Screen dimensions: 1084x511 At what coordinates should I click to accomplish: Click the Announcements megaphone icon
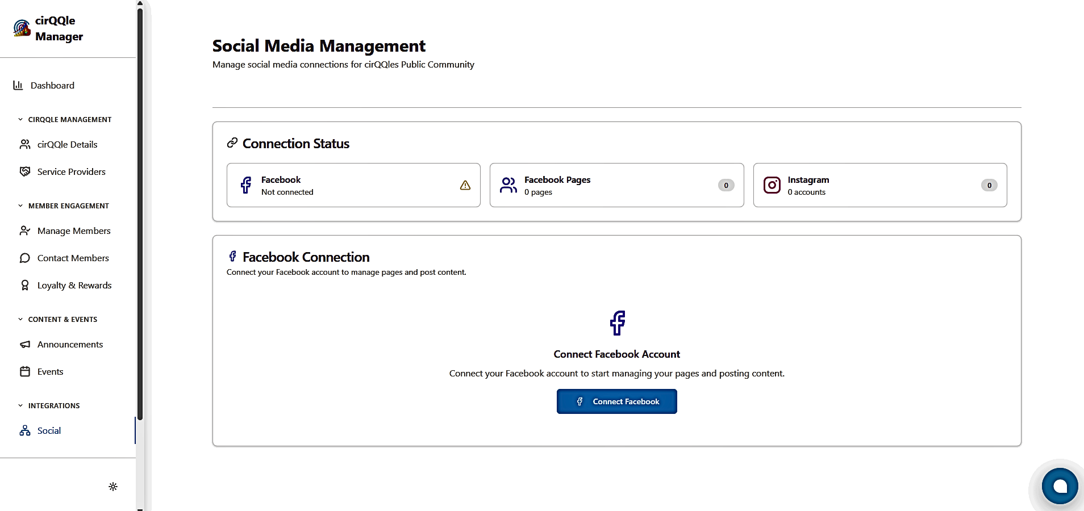25,344
